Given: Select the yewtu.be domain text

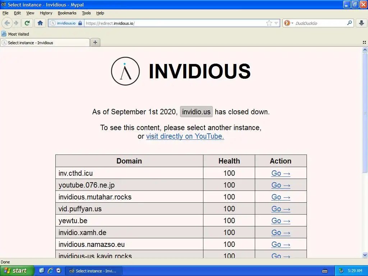Looking at the screenshot, I should [73, 221].
